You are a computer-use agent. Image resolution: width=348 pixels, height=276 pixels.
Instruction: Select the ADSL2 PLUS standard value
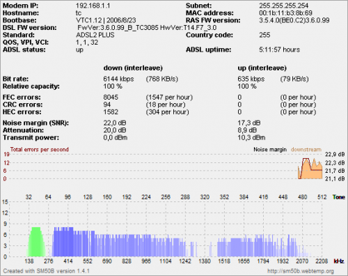point(95,35)
